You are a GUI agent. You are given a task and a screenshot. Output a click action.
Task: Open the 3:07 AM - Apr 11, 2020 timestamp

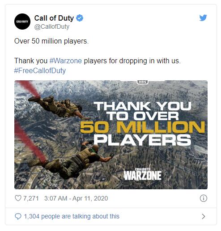(76, 198)
